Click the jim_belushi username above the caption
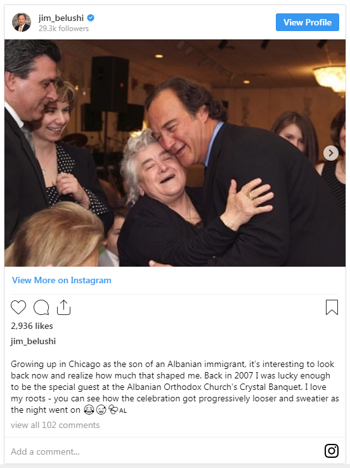This screenshot has width=350, height=468. coord(33,341)
